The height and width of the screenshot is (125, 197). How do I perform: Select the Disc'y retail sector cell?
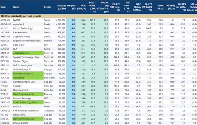[50, 78]
